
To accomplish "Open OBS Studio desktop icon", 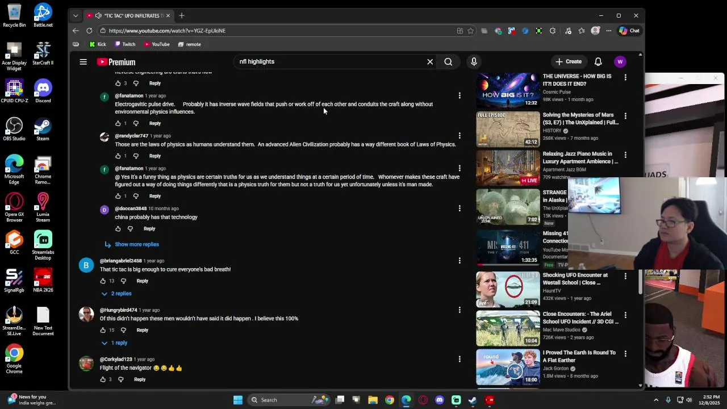I will [14, 129].
